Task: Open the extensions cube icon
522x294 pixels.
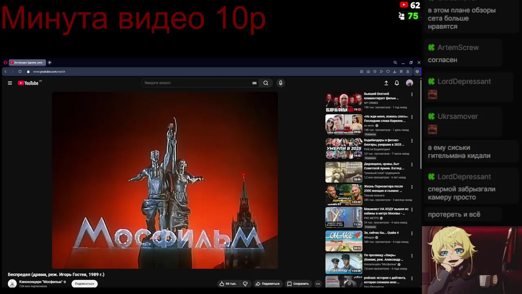Action: (x=417, y=71)
